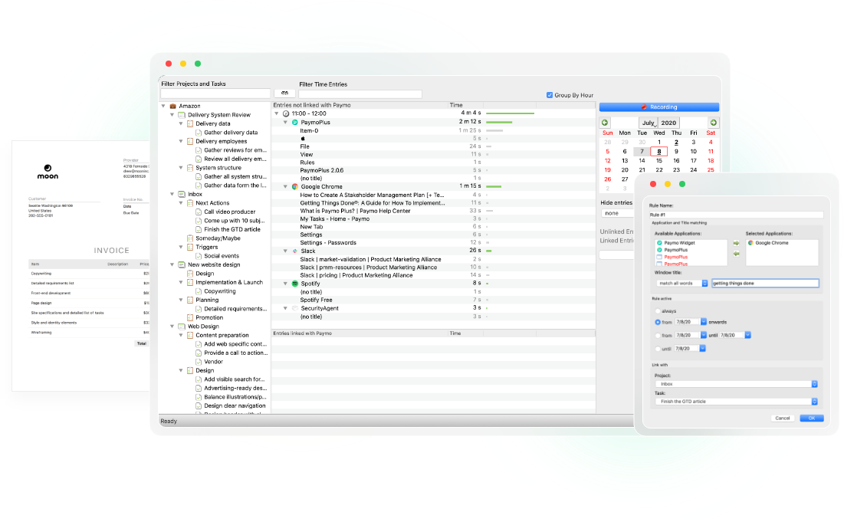Select the 'Finish the GTD article' task row
The height and width of the screenshot is (522, 844).
pyautogui.click(x=232, y=230)
